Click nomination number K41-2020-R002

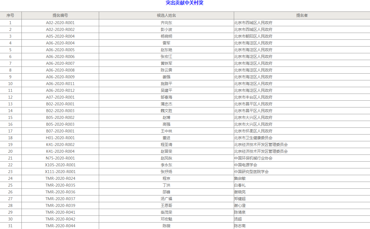click(60, 145)
